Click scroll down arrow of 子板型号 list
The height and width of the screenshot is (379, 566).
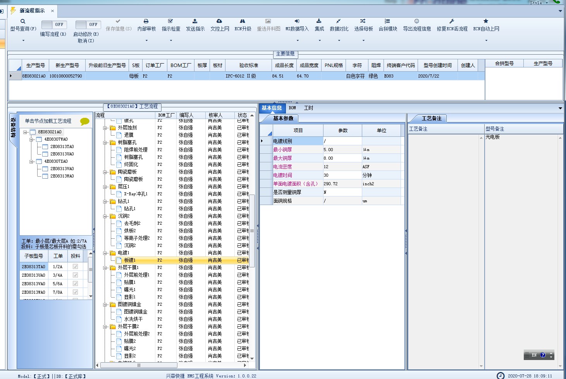(x=91, y=296)
